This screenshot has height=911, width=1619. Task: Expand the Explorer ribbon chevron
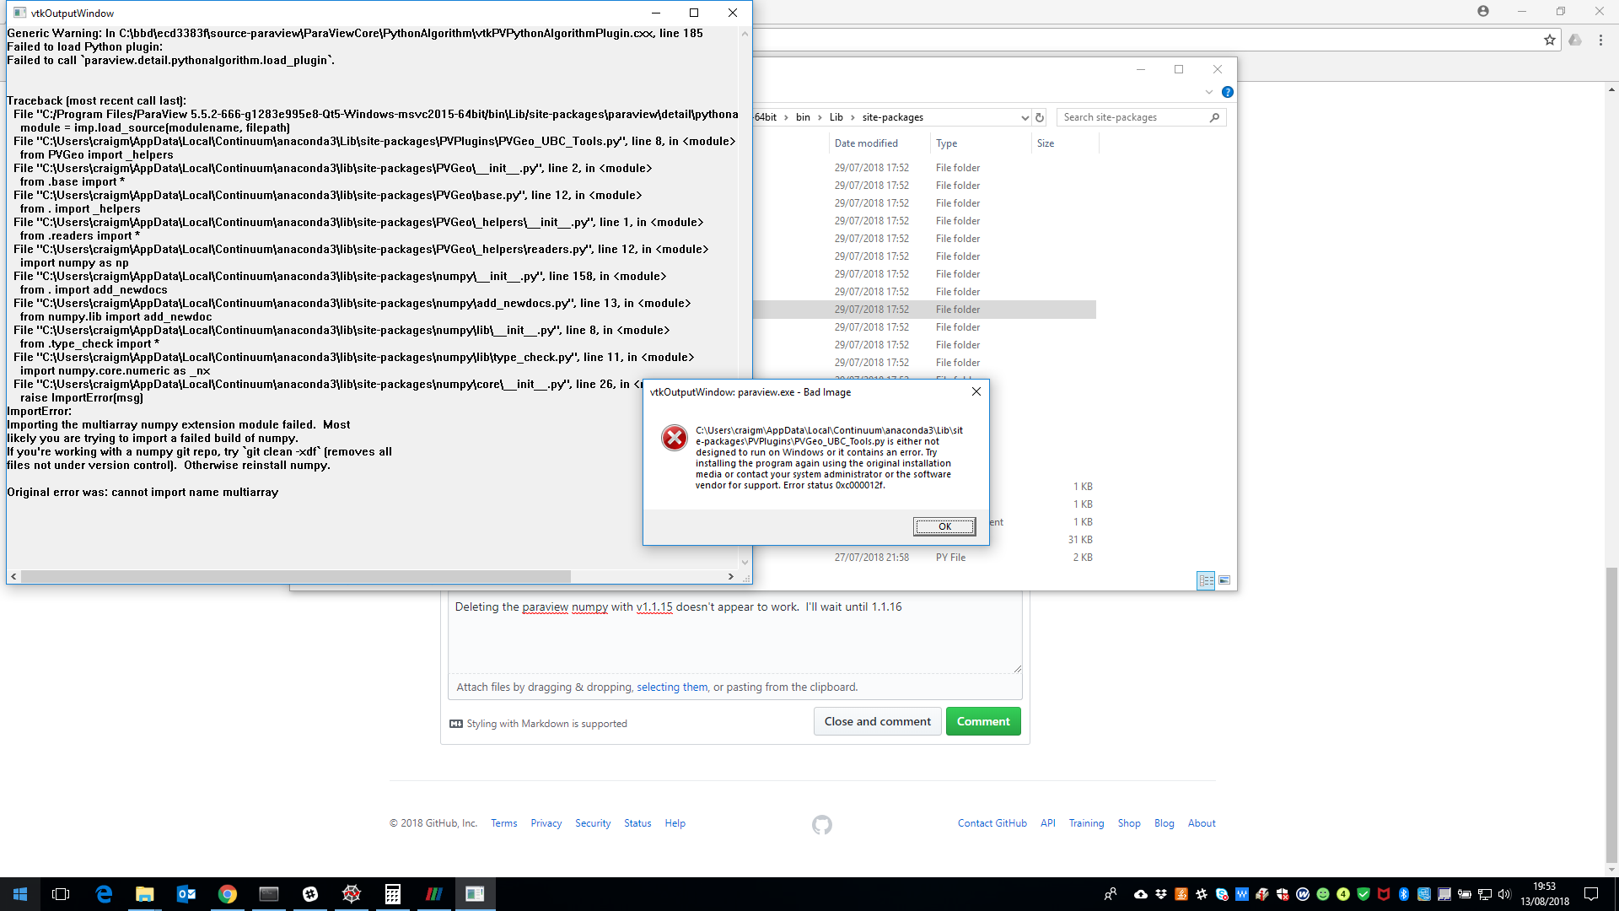tap(1209, 92)
